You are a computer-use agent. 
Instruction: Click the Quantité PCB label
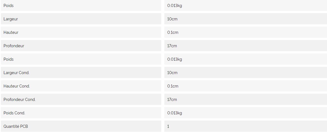[x=16, y=126]
